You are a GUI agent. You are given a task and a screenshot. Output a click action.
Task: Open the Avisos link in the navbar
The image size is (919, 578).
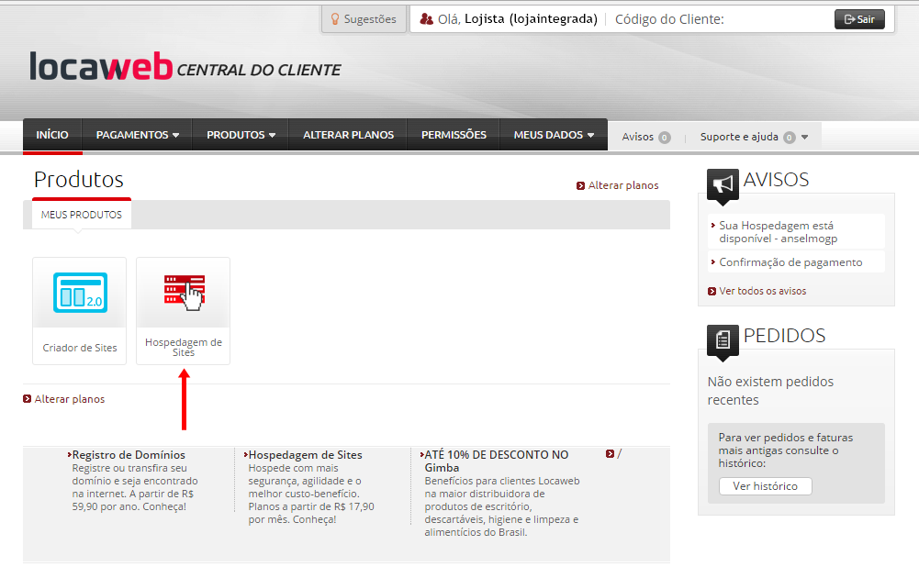click(637, 137)
